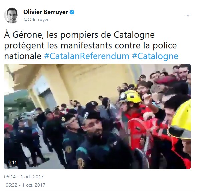
Task: Click the crowd at the video's upper right
Action: click(x=168, y=78)
